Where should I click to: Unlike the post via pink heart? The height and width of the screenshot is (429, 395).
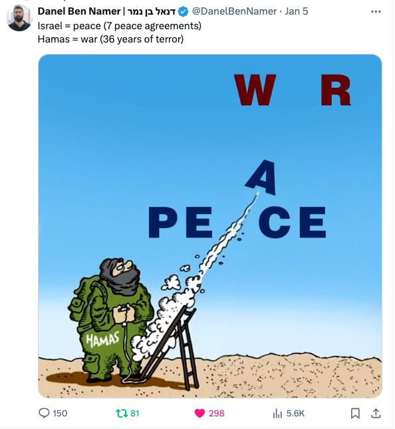(x=199, y=413)
